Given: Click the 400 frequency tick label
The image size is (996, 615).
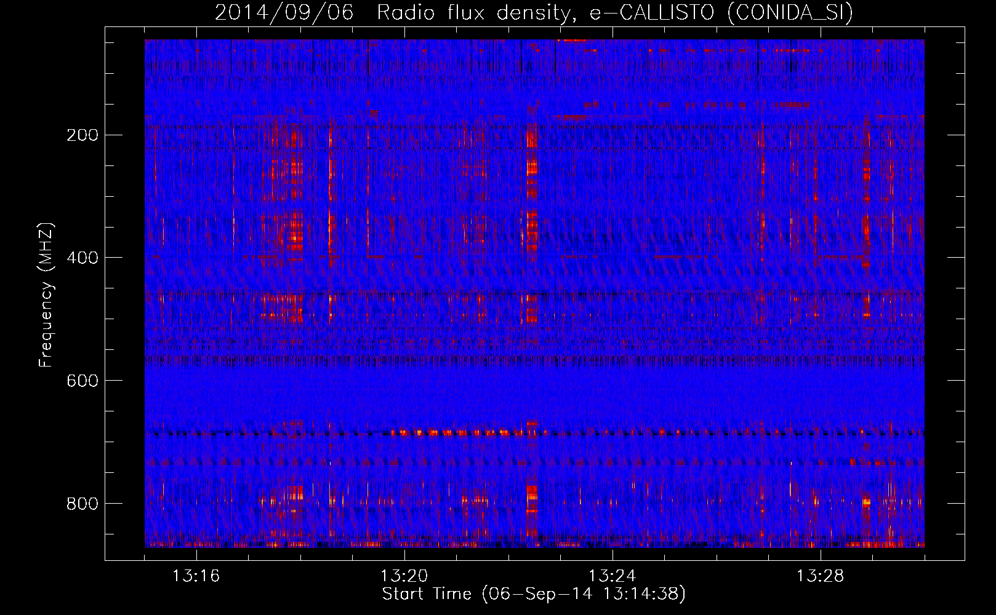Looking at the screenshot, I should [82, 258].
